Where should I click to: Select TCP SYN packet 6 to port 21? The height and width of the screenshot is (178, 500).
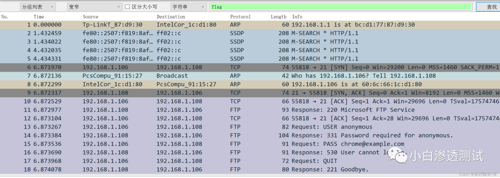click(x=250, y=67)
